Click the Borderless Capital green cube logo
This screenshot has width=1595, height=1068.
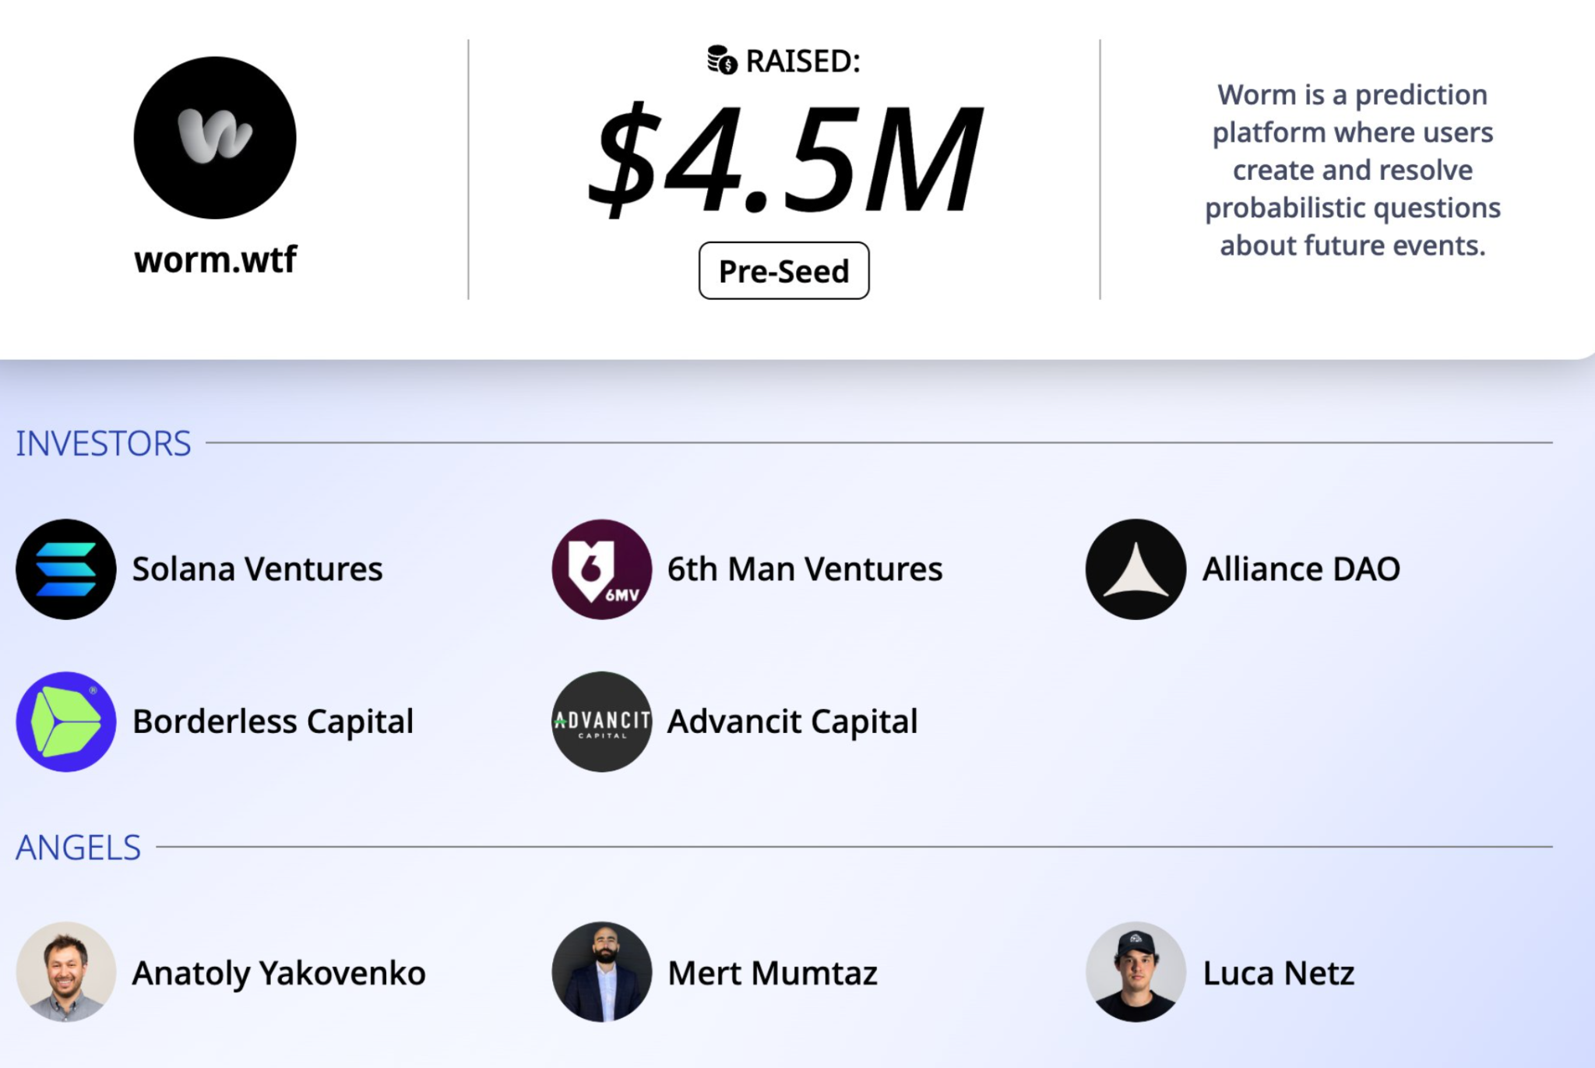(66, 722)
